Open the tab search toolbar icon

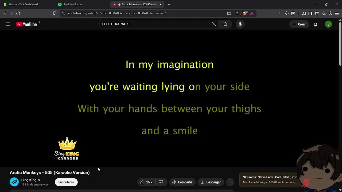click(x=293, y=13)
